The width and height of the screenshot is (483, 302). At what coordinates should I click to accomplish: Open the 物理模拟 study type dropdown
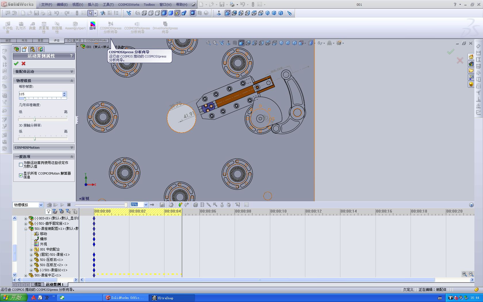tap(41, 205)
